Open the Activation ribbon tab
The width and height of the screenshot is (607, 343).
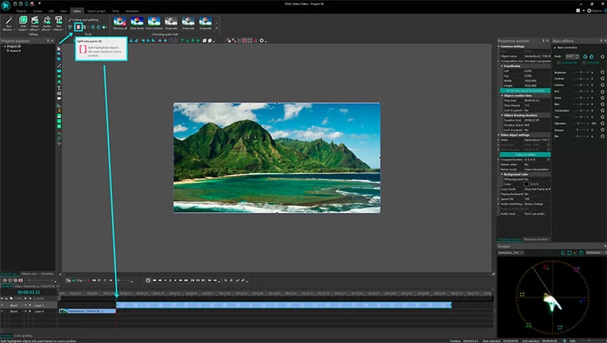(132, 11)
